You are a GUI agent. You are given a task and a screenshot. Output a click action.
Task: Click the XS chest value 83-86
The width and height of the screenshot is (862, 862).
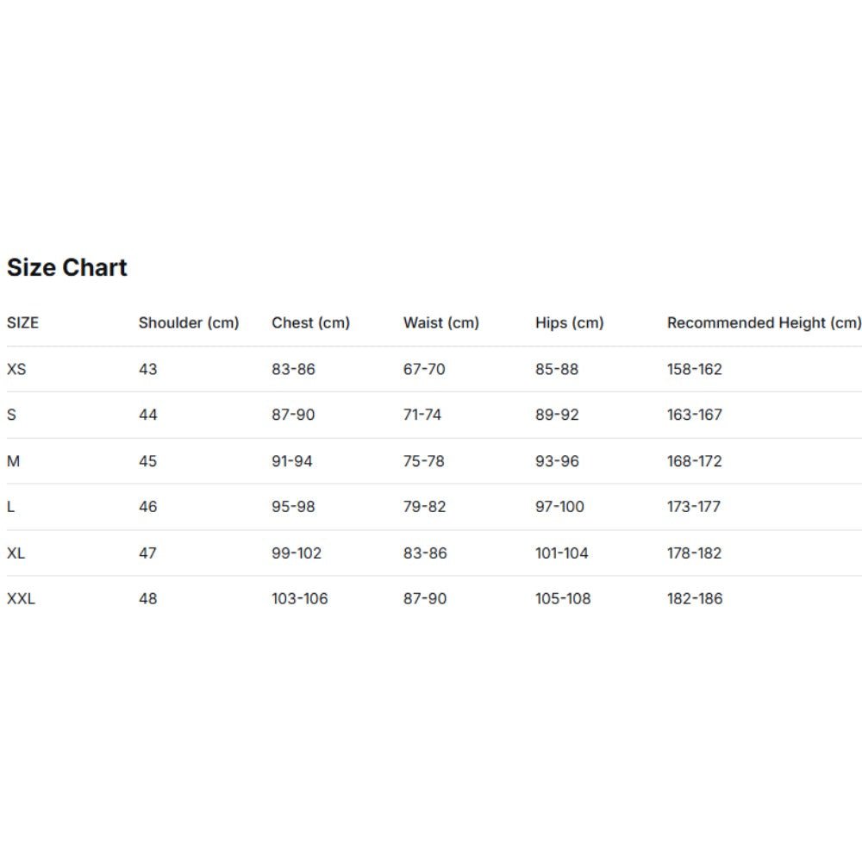coord(294,369)
